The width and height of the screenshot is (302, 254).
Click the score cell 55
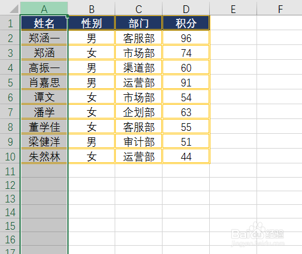pyautogui.click(x=186, y=127)
